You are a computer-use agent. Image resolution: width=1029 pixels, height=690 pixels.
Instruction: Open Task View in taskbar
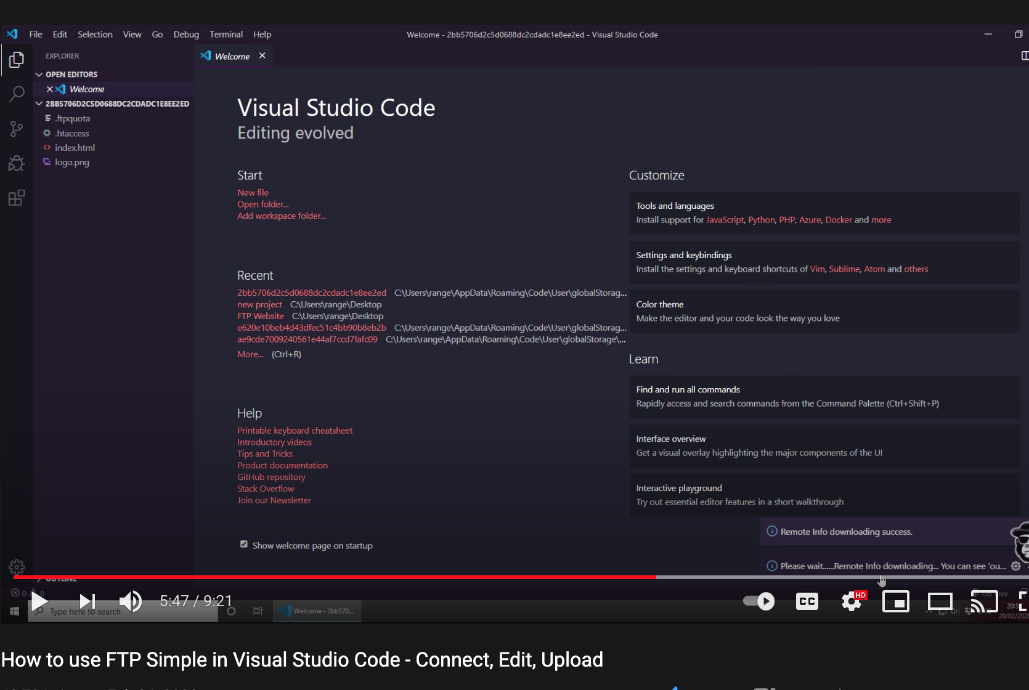(258, 611)
